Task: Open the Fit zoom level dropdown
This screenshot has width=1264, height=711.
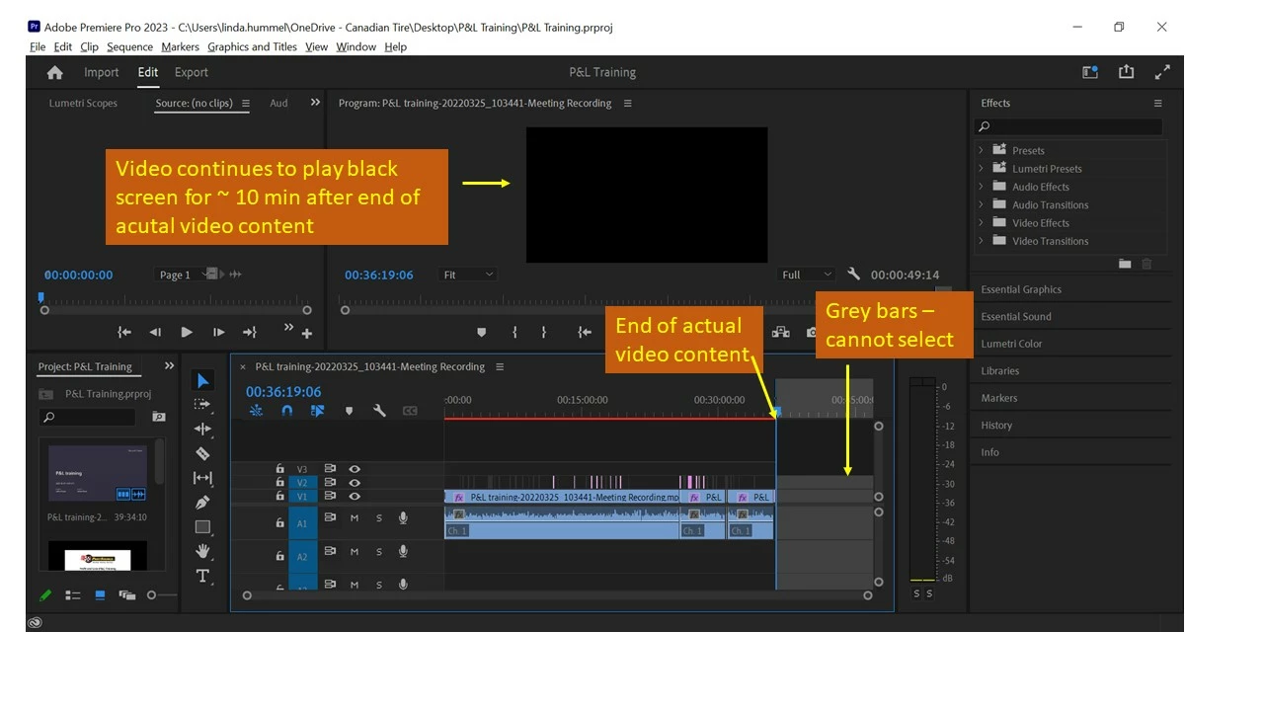Action: 468,275
